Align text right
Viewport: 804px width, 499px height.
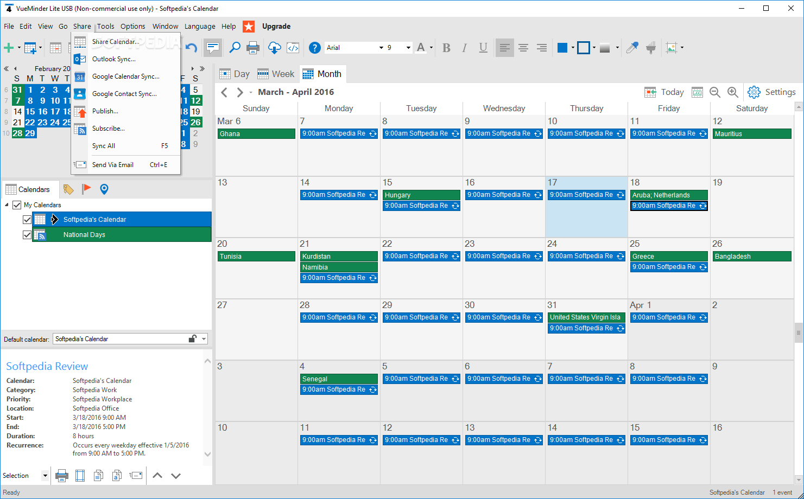[x=542, y=48]
